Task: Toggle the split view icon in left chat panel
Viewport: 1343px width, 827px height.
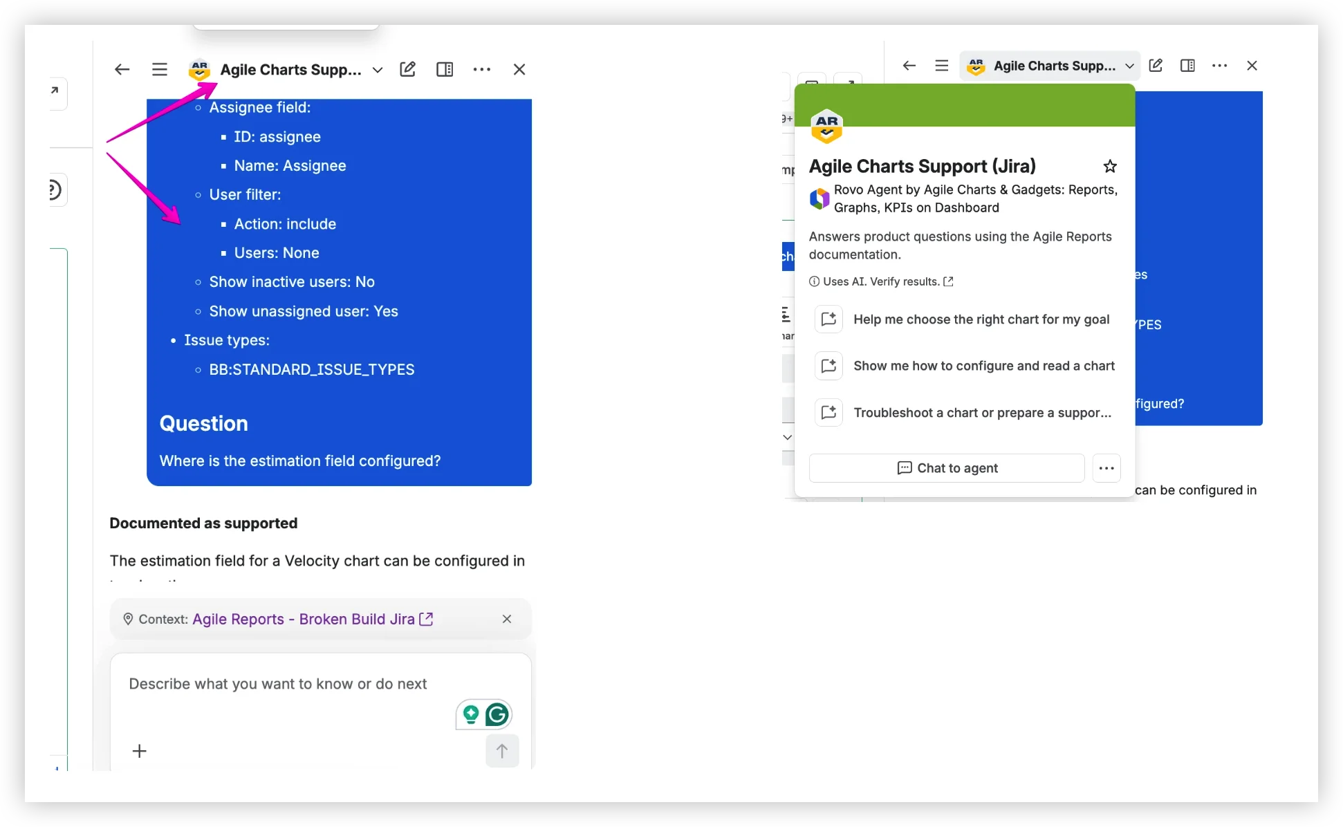Action: pyautogui.click(x=445, y=69)
